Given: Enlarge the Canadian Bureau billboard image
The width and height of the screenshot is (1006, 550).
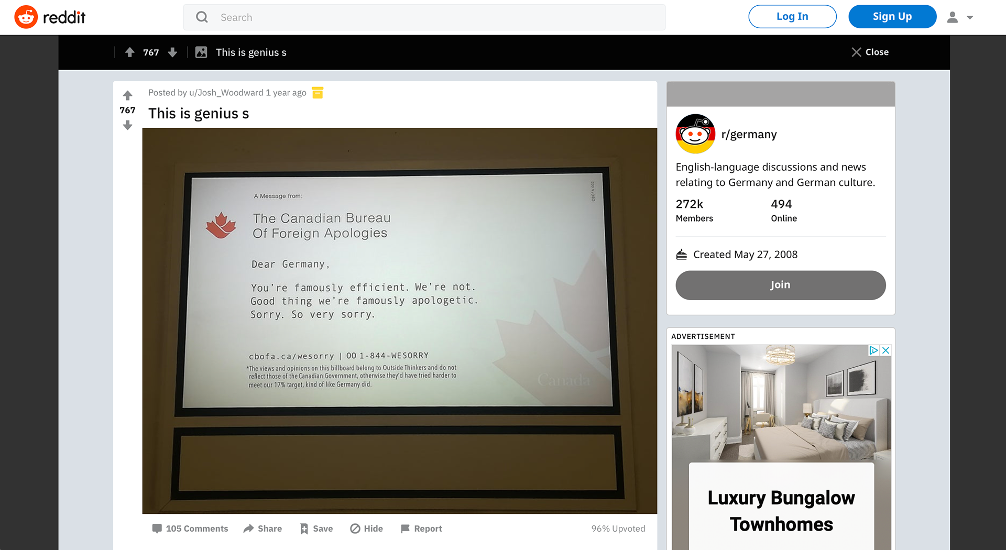Looking at the screenshot, I should [400, 321].
